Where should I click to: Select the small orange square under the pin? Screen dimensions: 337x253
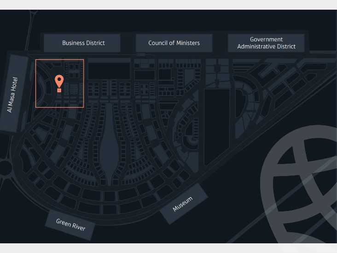click(x=59, y=90)
